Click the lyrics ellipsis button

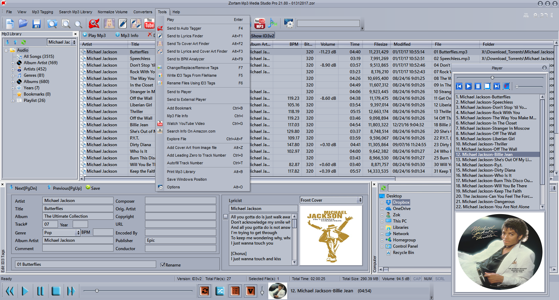pyautogui.click(x=225, y=217)
